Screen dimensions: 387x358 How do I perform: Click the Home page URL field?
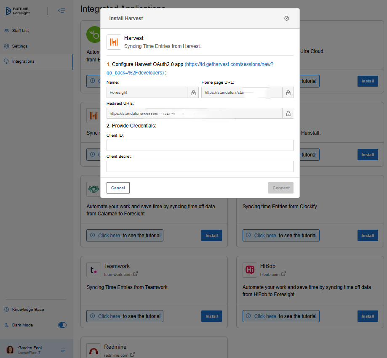pyautogui.click(x=242, y=93)
